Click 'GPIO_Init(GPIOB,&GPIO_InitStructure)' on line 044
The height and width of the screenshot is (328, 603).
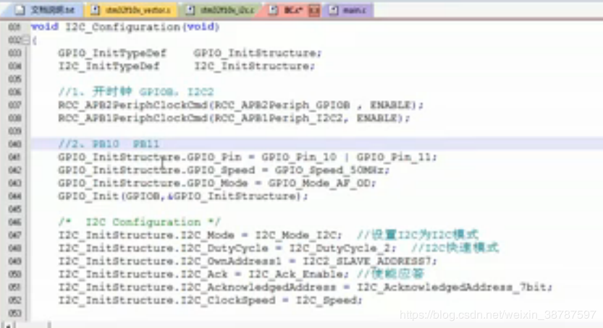(x=180, y=197)
